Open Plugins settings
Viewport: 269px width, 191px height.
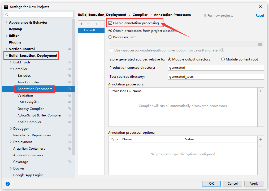pyautogui.click(x=15, y=42)
